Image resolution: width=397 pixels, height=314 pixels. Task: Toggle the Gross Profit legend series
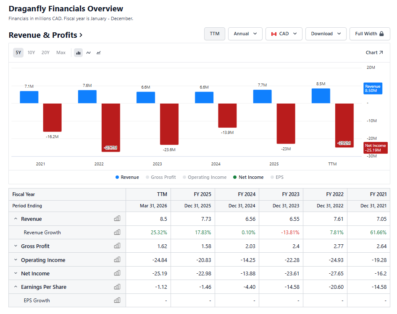point(161,177)
